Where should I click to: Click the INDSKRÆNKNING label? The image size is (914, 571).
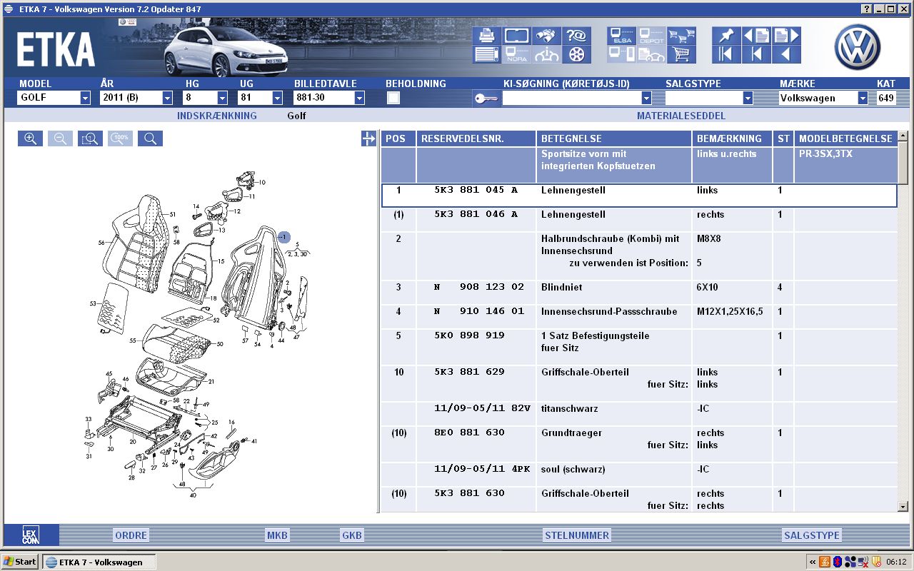coord(216,116)
